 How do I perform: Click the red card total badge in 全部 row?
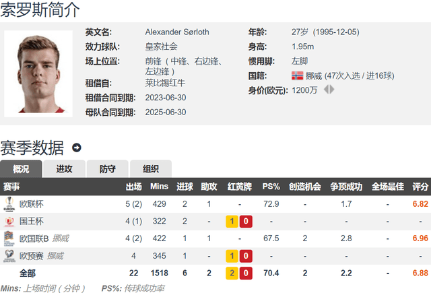(246, 273)
